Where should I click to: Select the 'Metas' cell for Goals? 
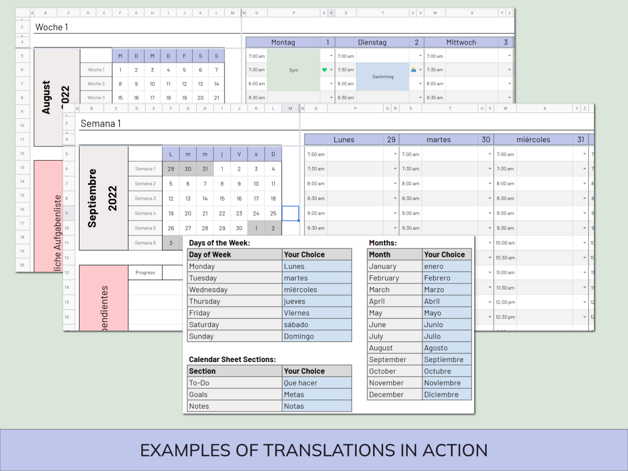(317, 395)
